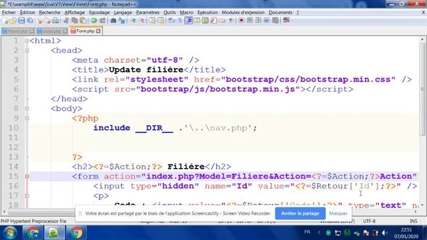The image size is (427, 240).
Task: Collapse the head block on line 2
Action: (x=27, y=51)
